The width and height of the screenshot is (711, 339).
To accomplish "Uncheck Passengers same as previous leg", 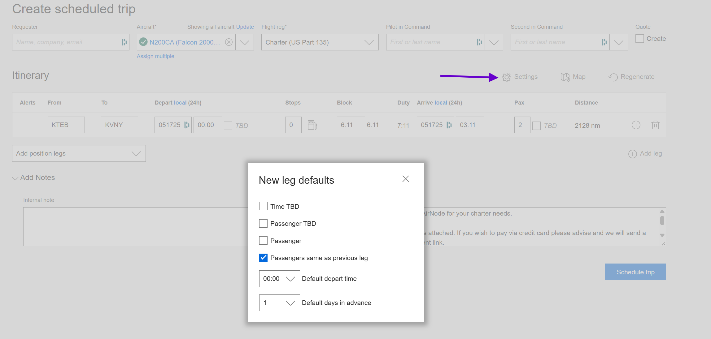I will (x=263, y=258).
